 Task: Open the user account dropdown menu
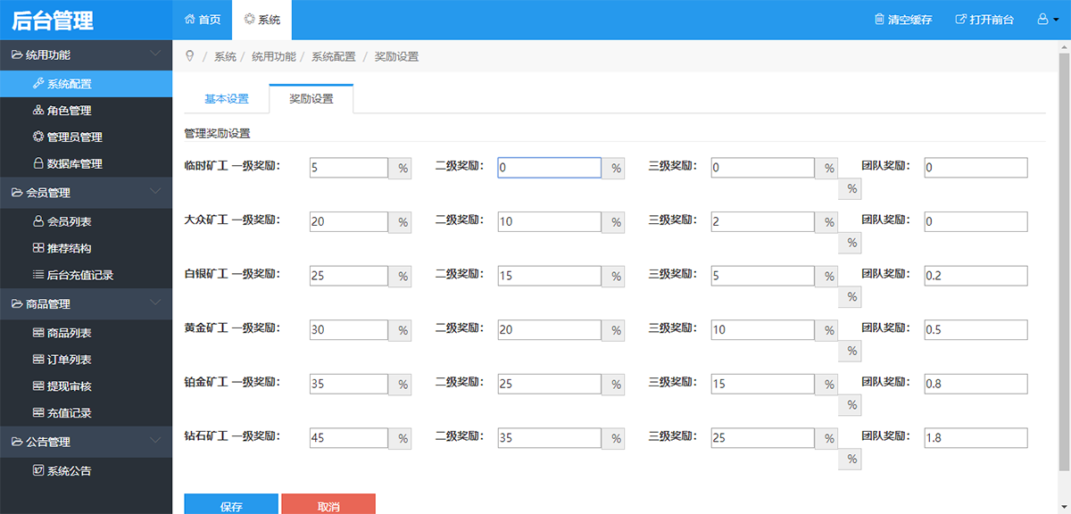point(1047,20)
